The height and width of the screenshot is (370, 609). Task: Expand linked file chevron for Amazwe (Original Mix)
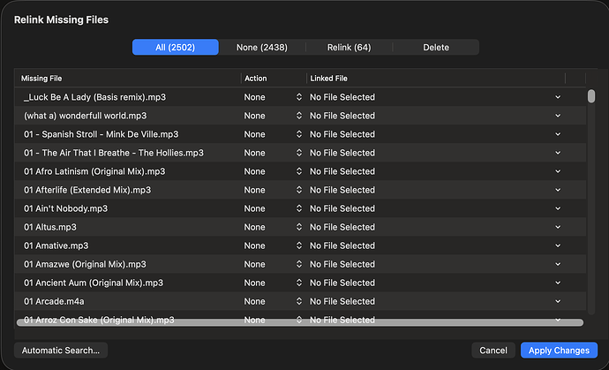pos(558,264)
